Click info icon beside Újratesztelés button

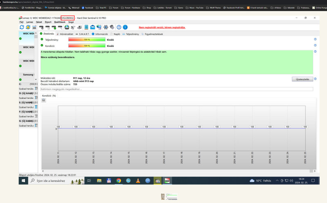(x=315, y=79)
